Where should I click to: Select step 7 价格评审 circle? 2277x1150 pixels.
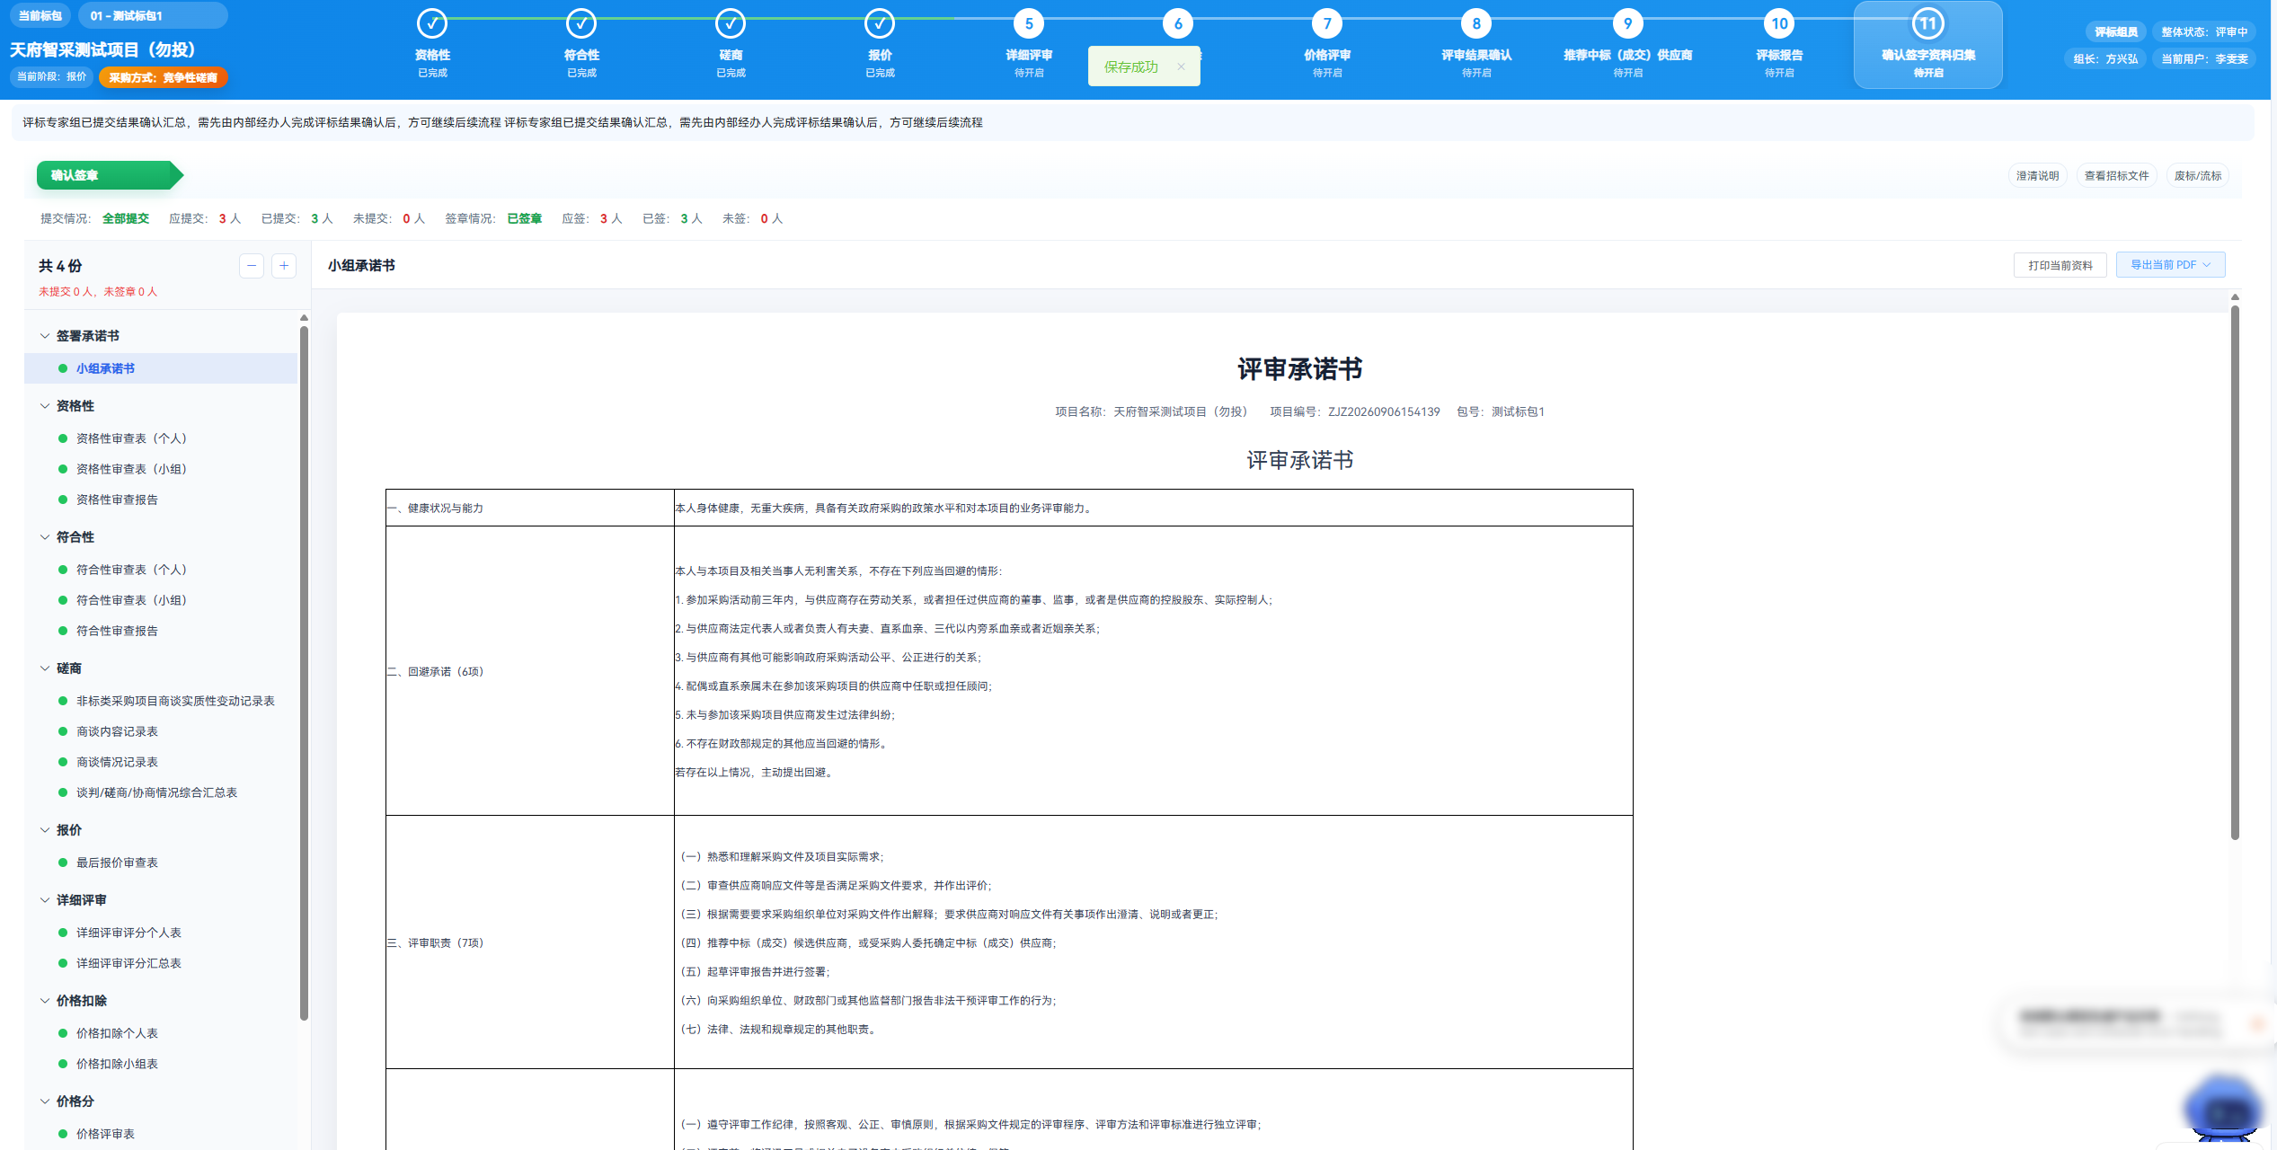(x=1327, y=23)
